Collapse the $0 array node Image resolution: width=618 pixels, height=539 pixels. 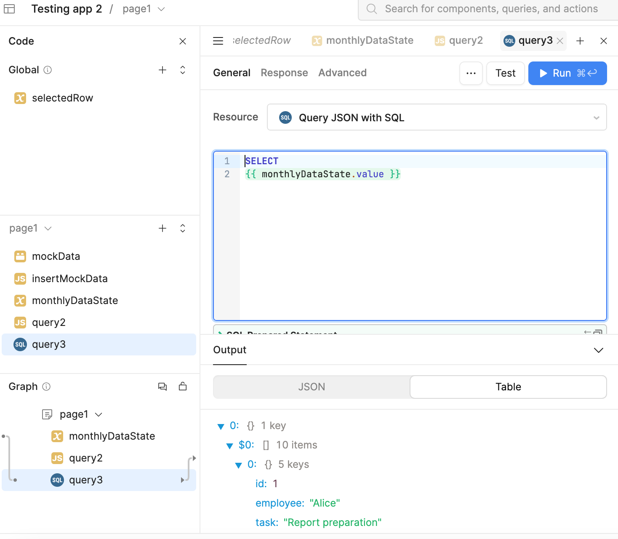click(230, 446)
